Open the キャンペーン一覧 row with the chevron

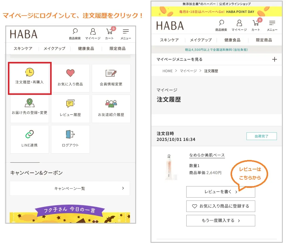[70, 188]
